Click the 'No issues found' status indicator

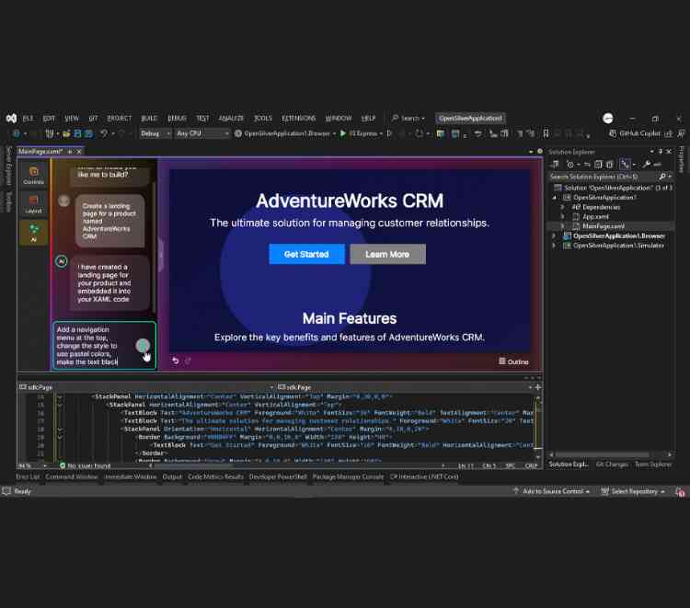(x=86, y=465)
